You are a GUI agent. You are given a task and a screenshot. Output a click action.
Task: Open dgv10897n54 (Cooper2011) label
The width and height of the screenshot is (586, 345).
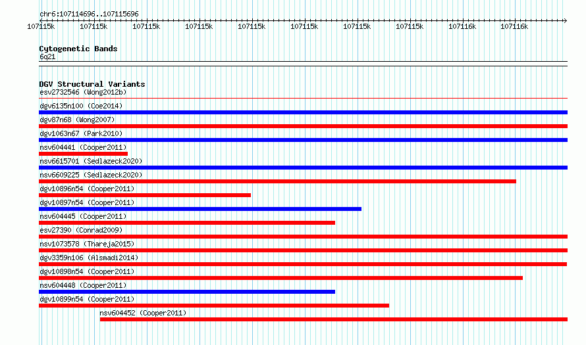(87, 202)
